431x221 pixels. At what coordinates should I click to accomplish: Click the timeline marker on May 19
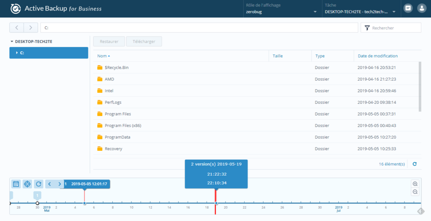[x=216, y=203]
